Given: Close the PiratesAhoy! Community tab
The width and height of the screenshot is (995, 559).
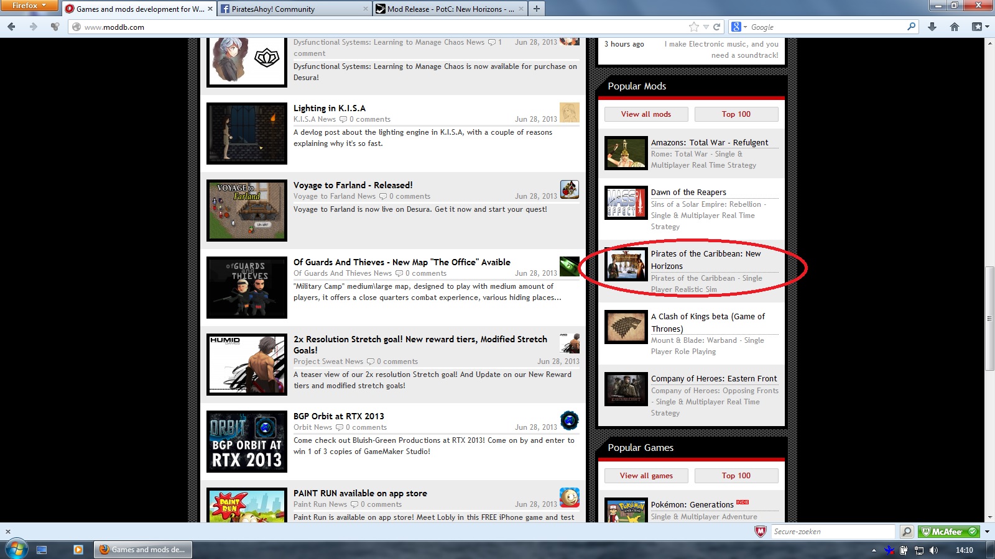Looking at the screenshot, I should pos(366,9).
